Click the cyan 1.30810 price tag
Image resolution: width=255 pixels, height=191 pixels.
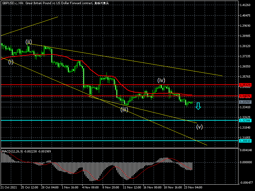point(245,141)
